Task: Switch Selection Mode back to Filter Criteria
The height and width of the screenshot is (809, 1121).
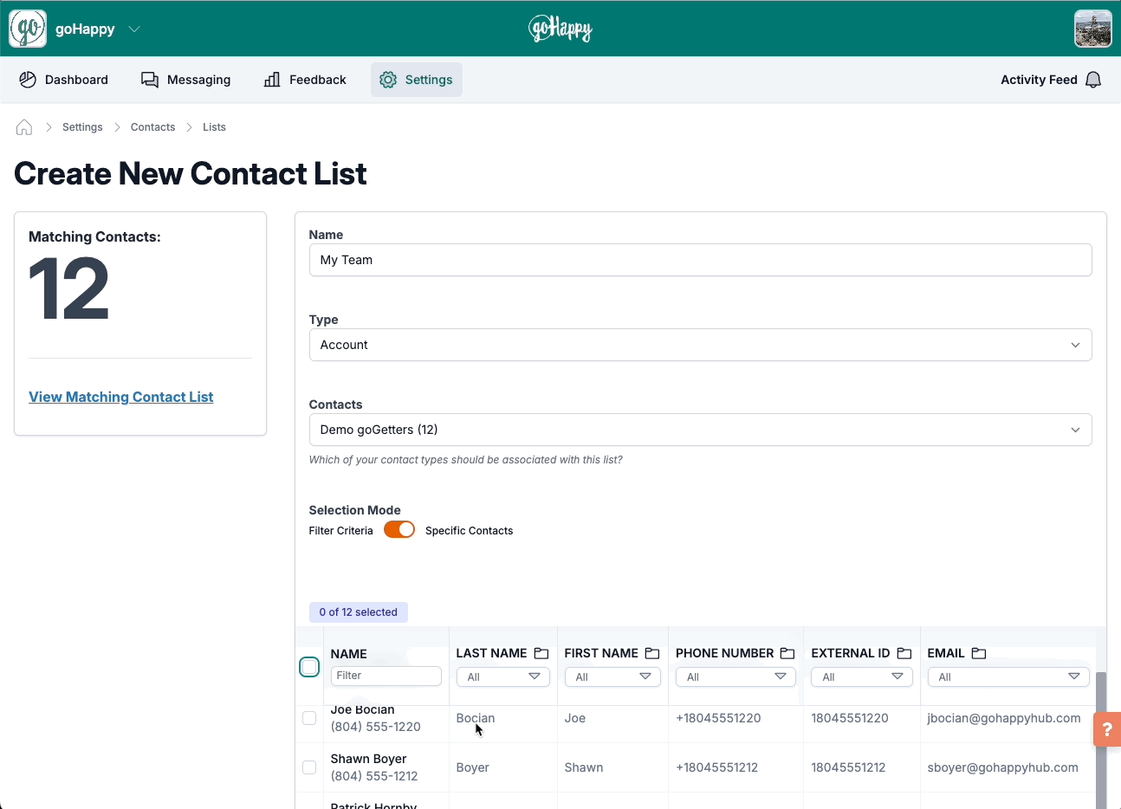Action: [399, 529]
